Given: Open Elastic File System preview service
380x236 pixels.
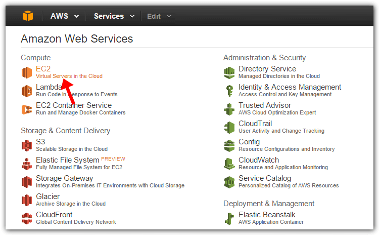Looking at the screenshot, I should pos(67,160).
